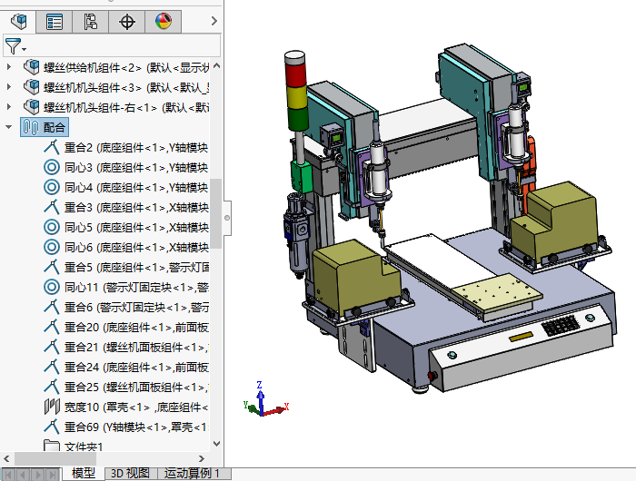
Task: Select the text 同心11 (警示灯固定块<1>
Action: [129, 287]
